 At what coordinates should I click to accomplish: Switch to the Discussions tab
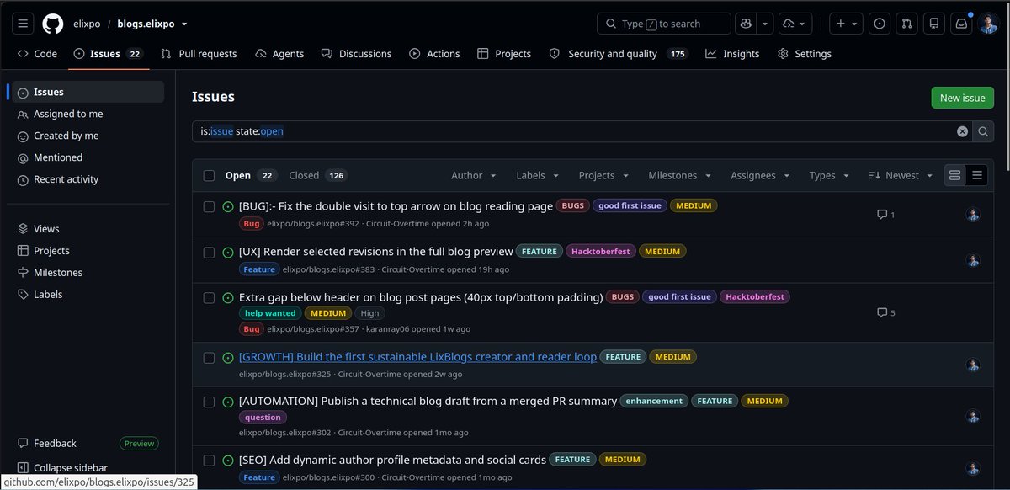tap(356, 54)
